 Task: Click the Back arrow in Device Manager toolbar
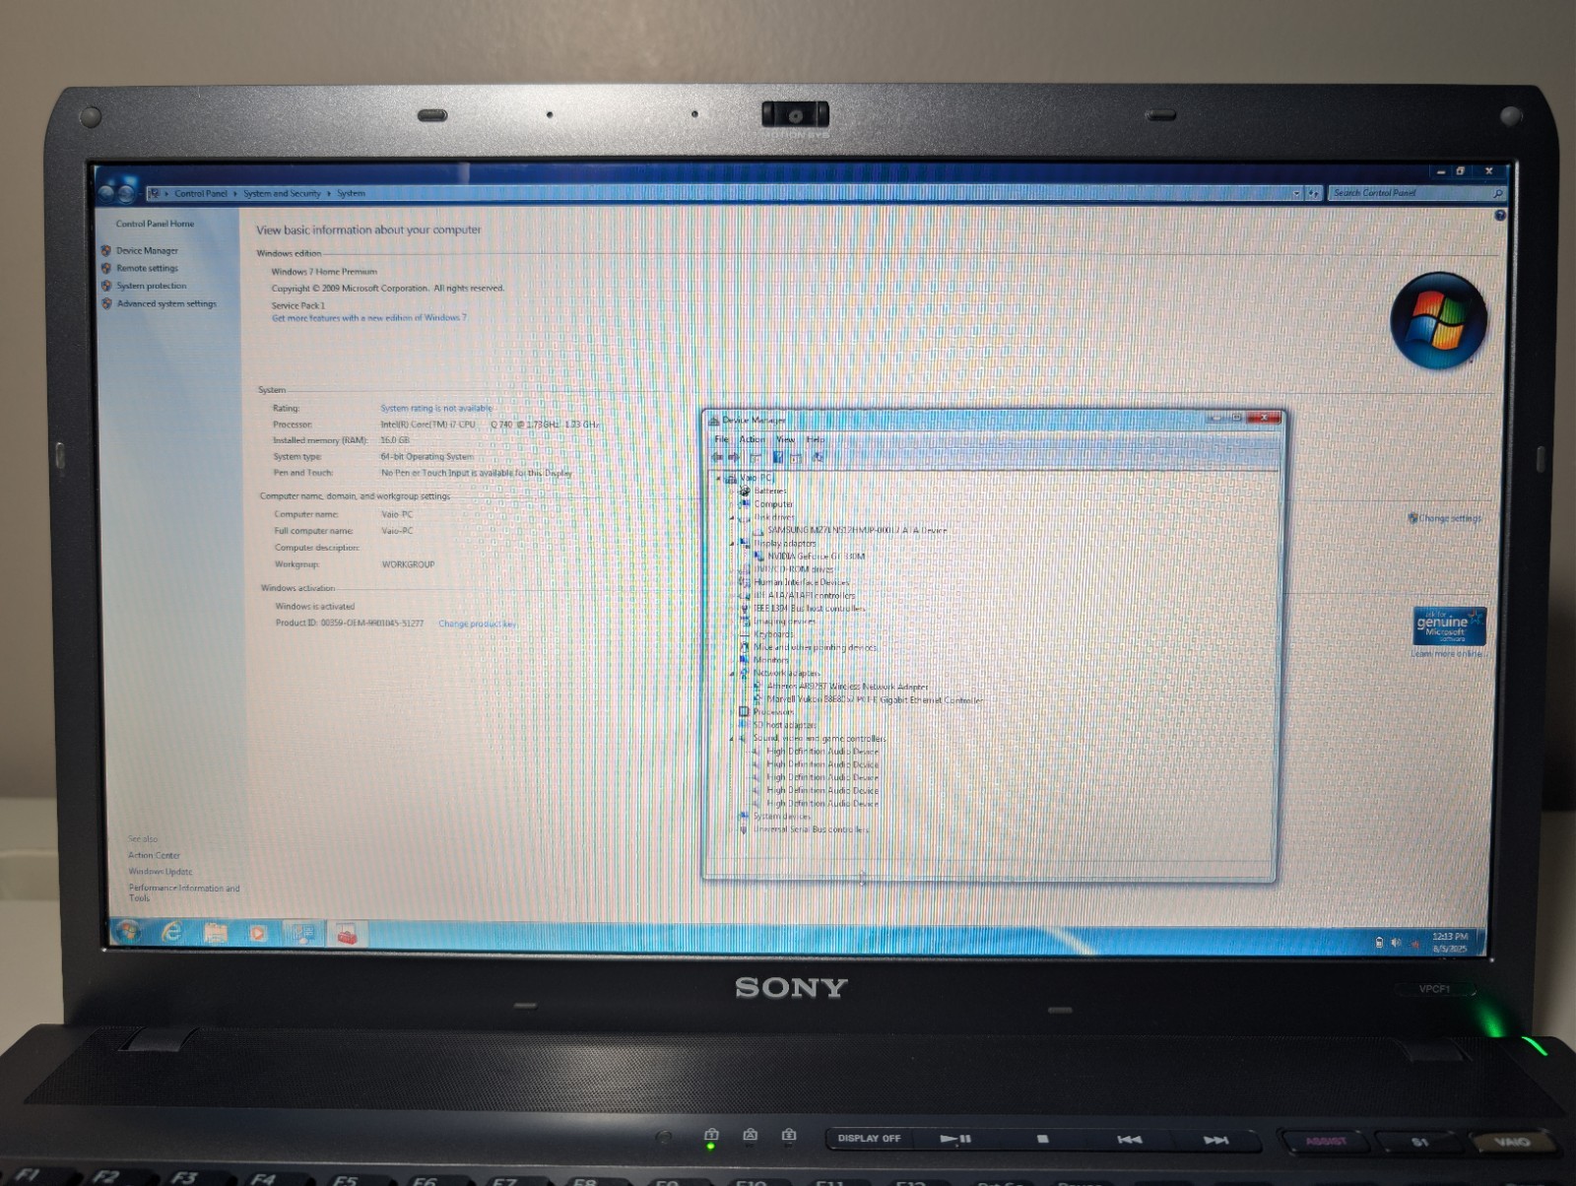click(x=718, y=457)
